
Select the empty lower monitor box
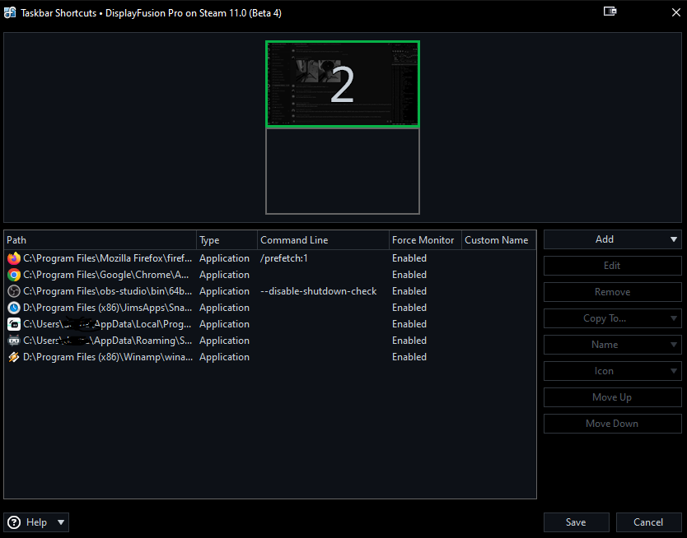tap(342, 171)
